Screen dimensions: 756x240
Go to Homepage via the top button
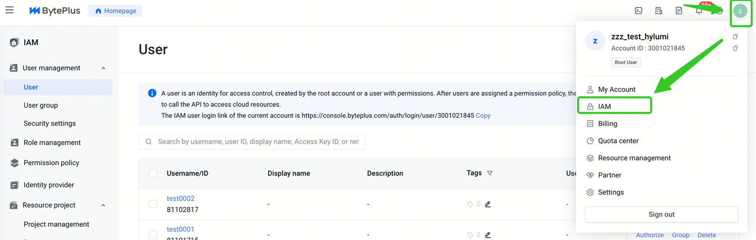(x=116, y=11)
